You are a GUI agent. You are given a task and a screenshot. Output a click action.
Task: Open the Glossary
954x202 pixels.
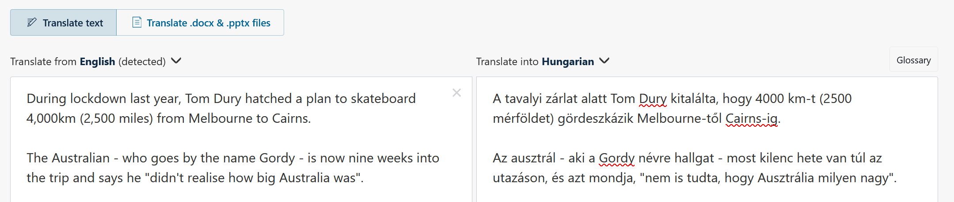913,60
